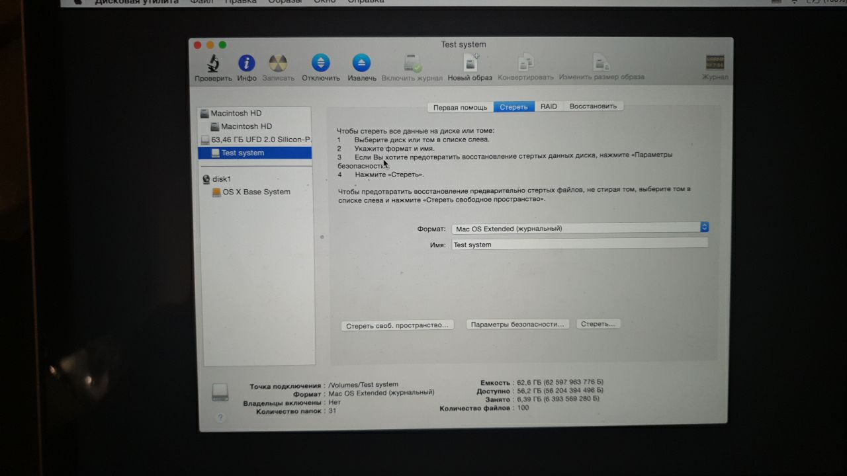The height and width of the screenshot is (476, 847).
Task: Select Test system volume in sidebar
Action: pyautogui.click(x=255, y=153)
